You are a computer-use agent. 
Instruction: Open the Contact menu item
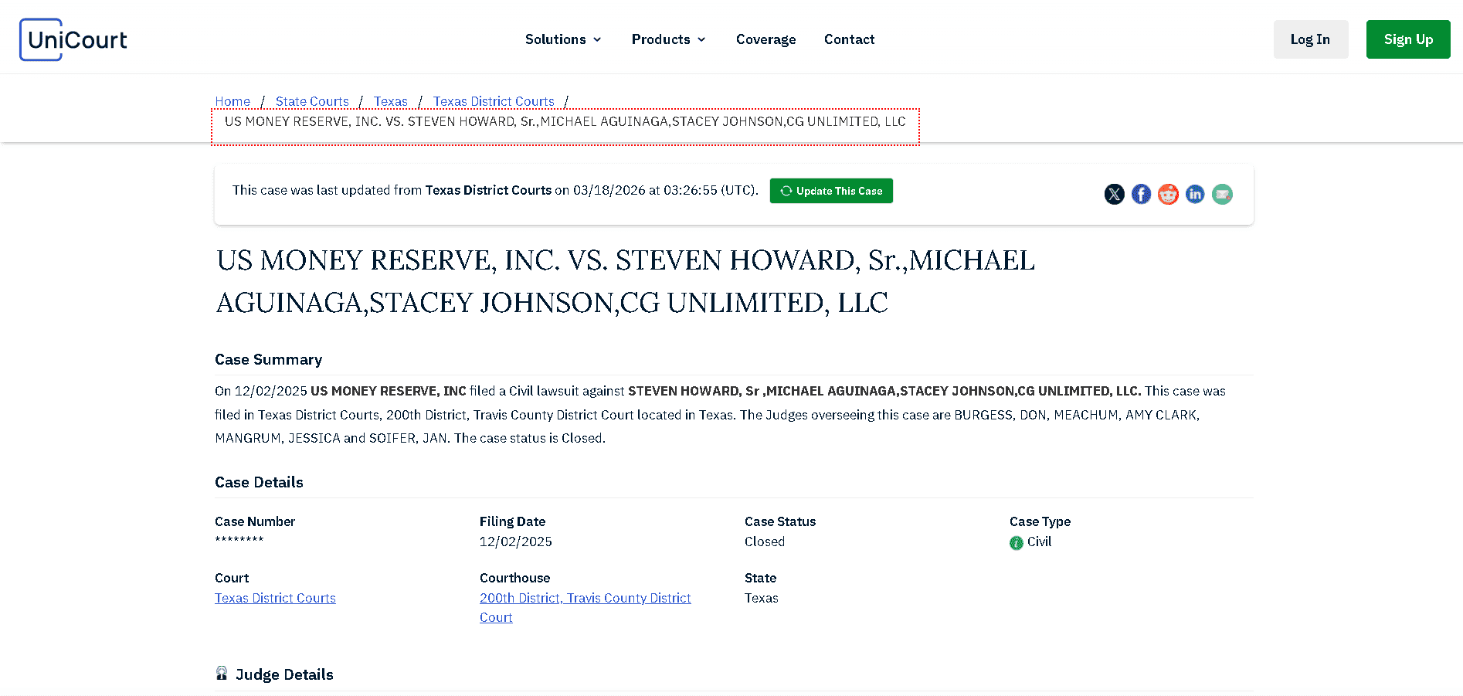[849, 39]
